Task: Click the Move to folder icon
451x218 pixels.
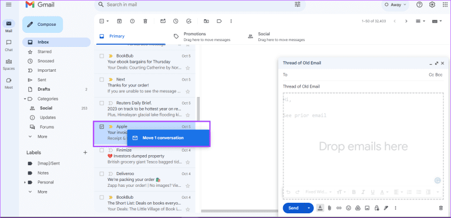Action: [x=206, y=21]
